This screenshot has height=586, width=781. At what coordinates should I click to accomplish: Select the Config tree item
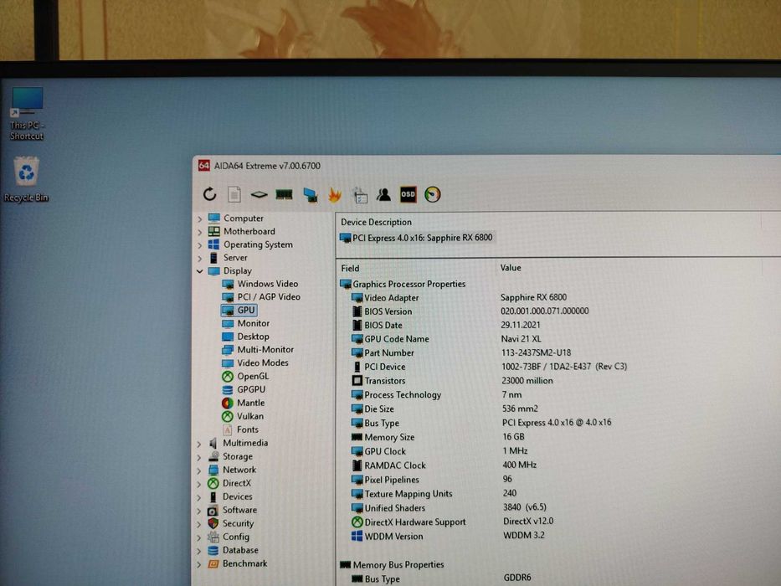229,537
